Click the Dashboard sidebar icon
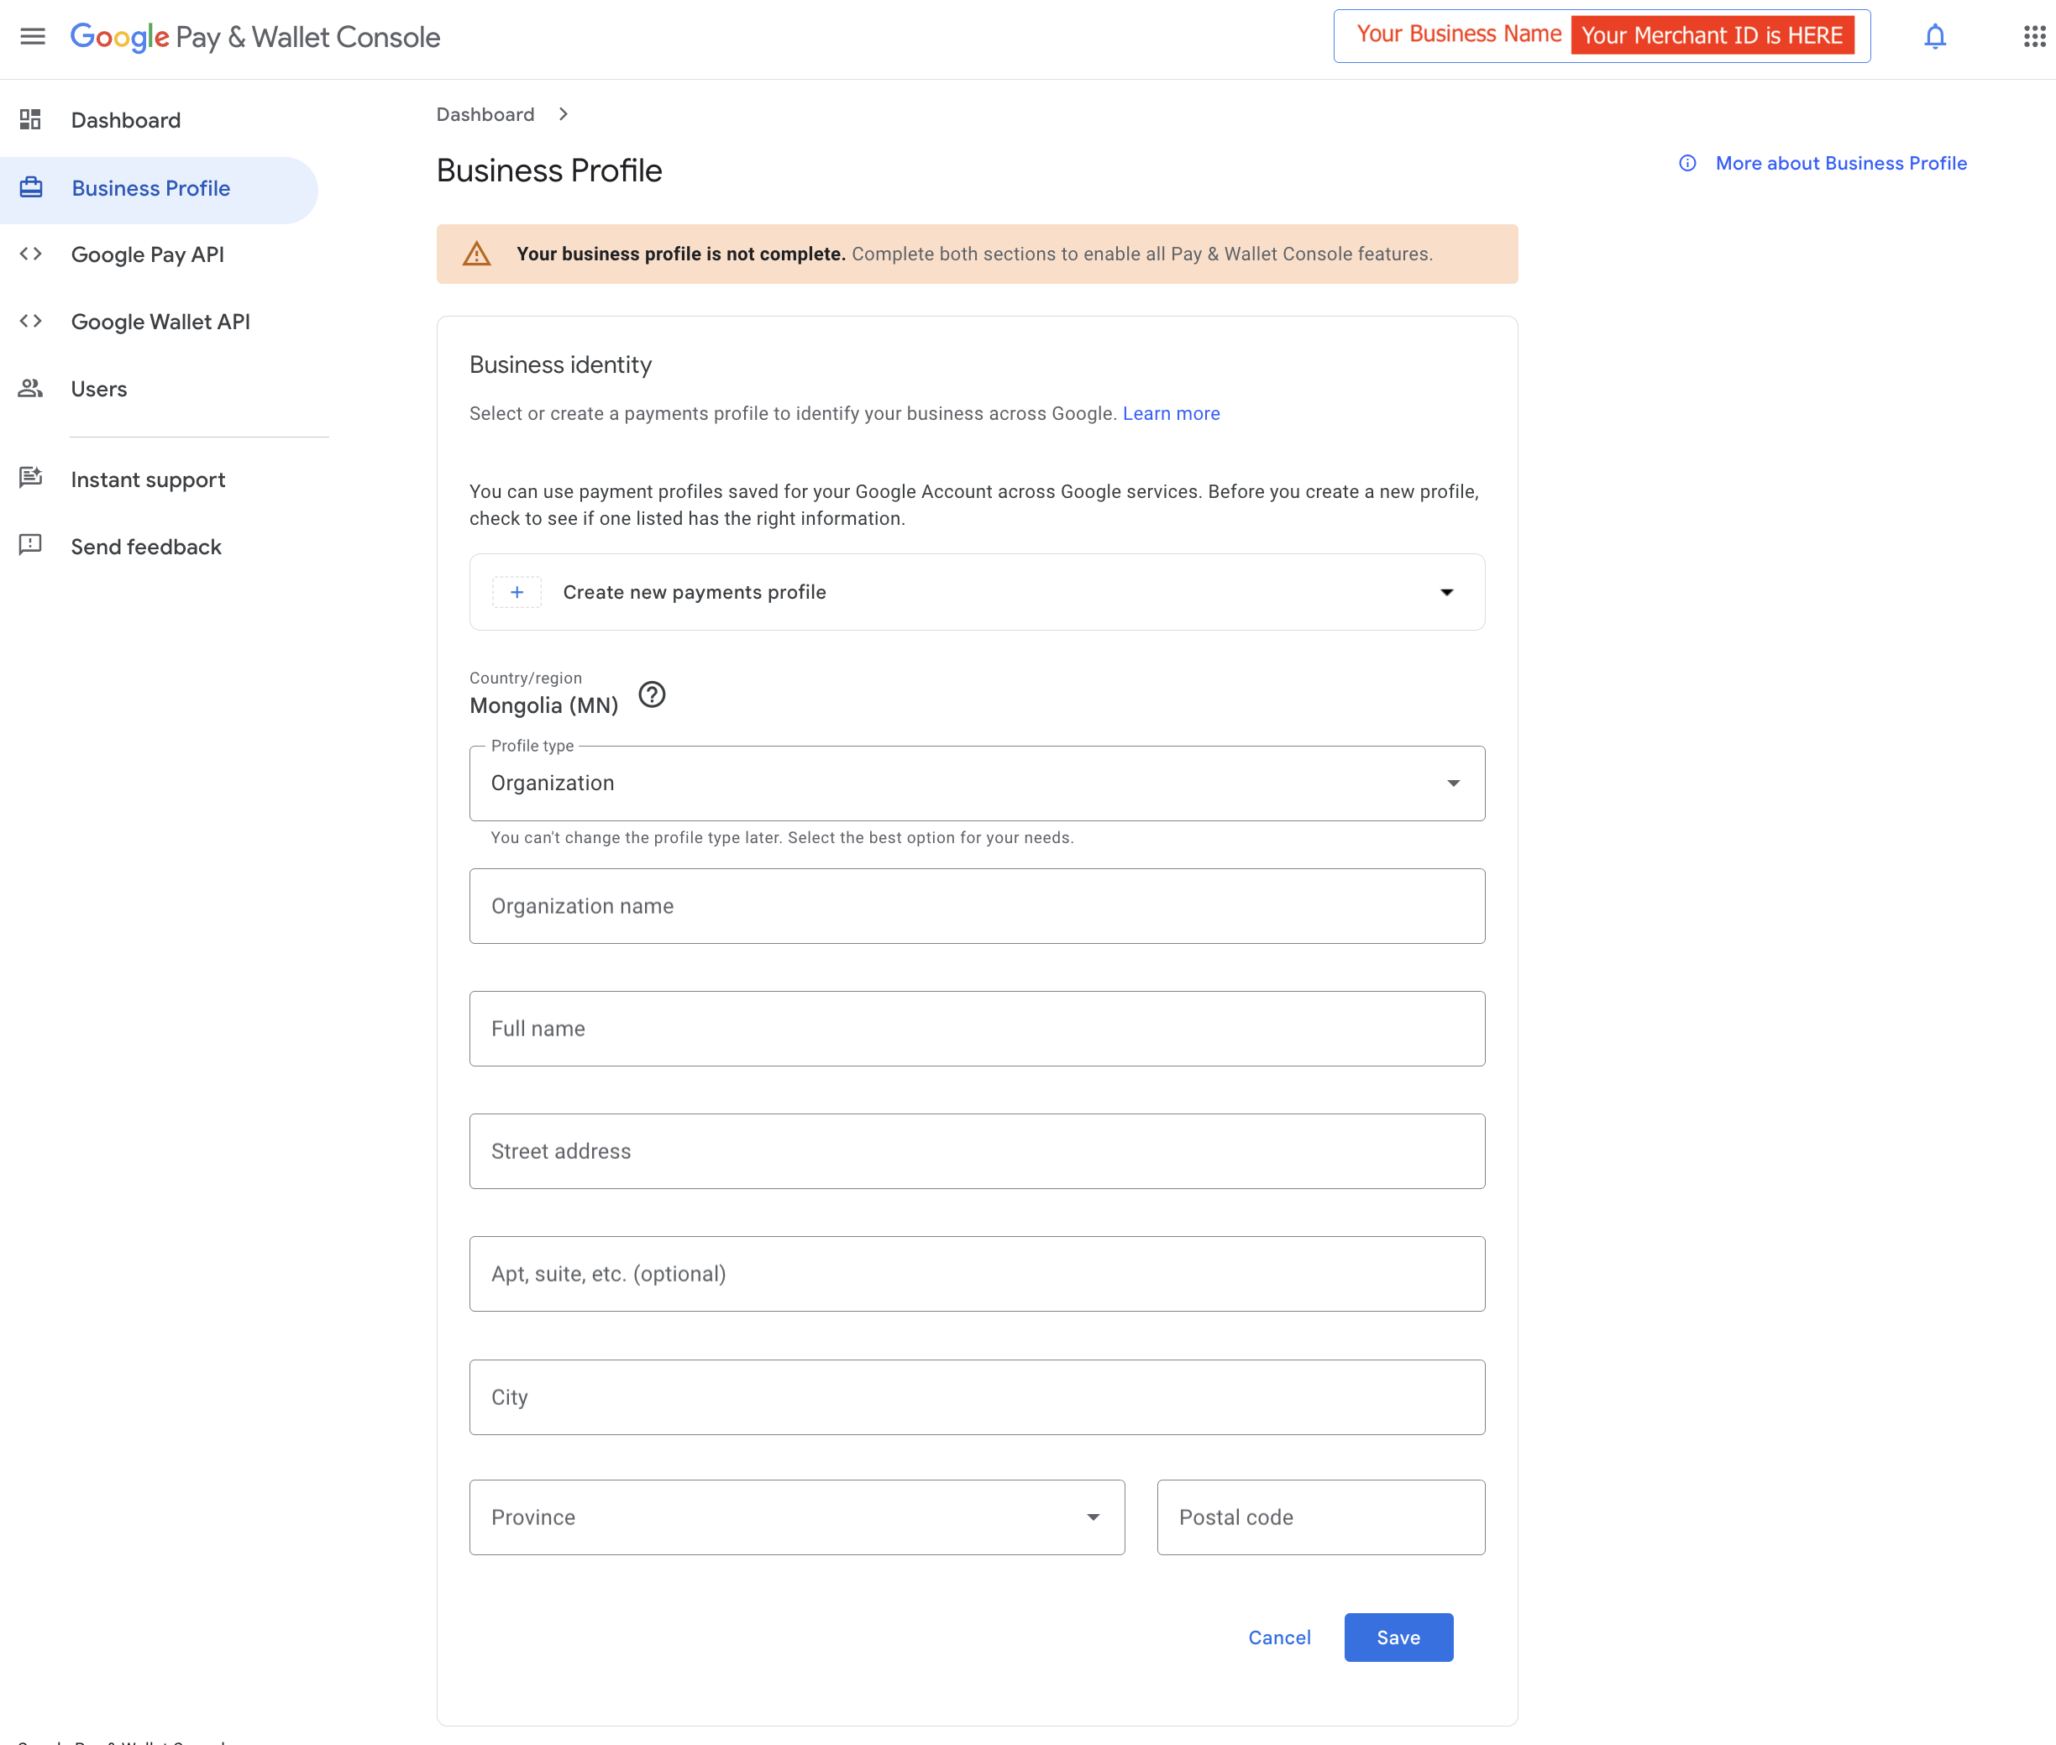 click(31, 120)
